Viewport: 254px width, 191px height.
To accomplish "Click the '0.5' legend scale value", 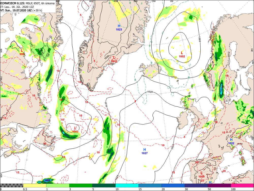I will 25,189.
